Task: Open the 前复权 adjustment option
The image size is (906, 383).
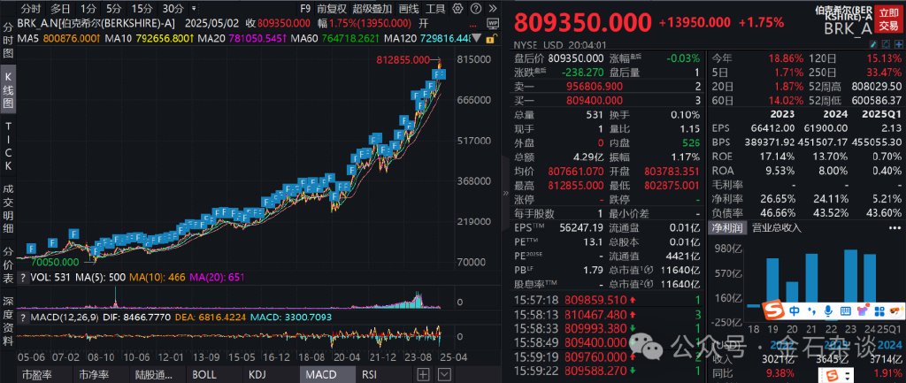Action: pyautogui.click(x=332, y=9)
